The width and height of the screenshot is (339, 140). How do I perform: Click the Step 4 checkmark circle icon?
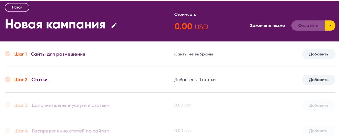(x=8, y=131)
